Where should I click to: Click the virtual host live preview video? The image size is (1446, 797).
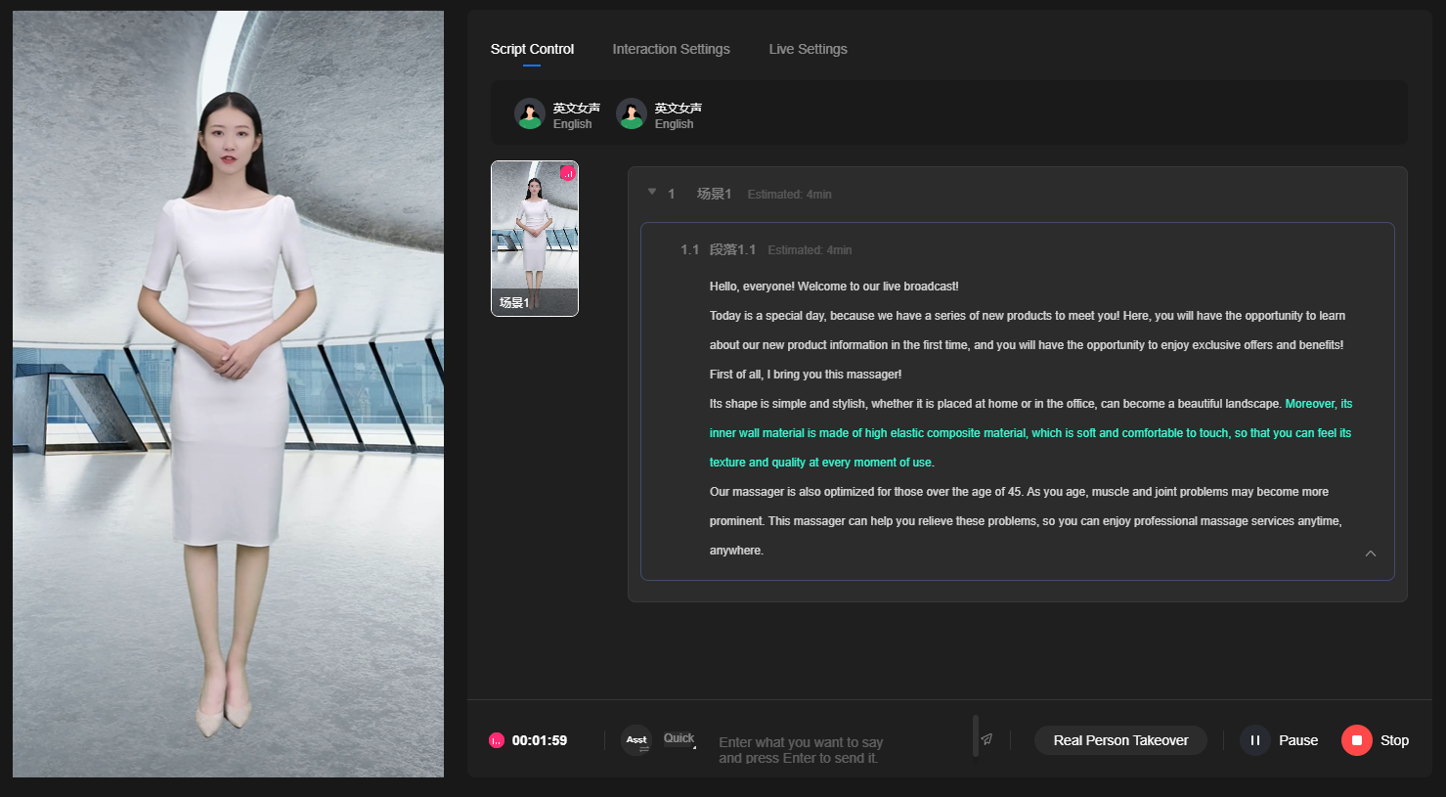coord(228,394)
